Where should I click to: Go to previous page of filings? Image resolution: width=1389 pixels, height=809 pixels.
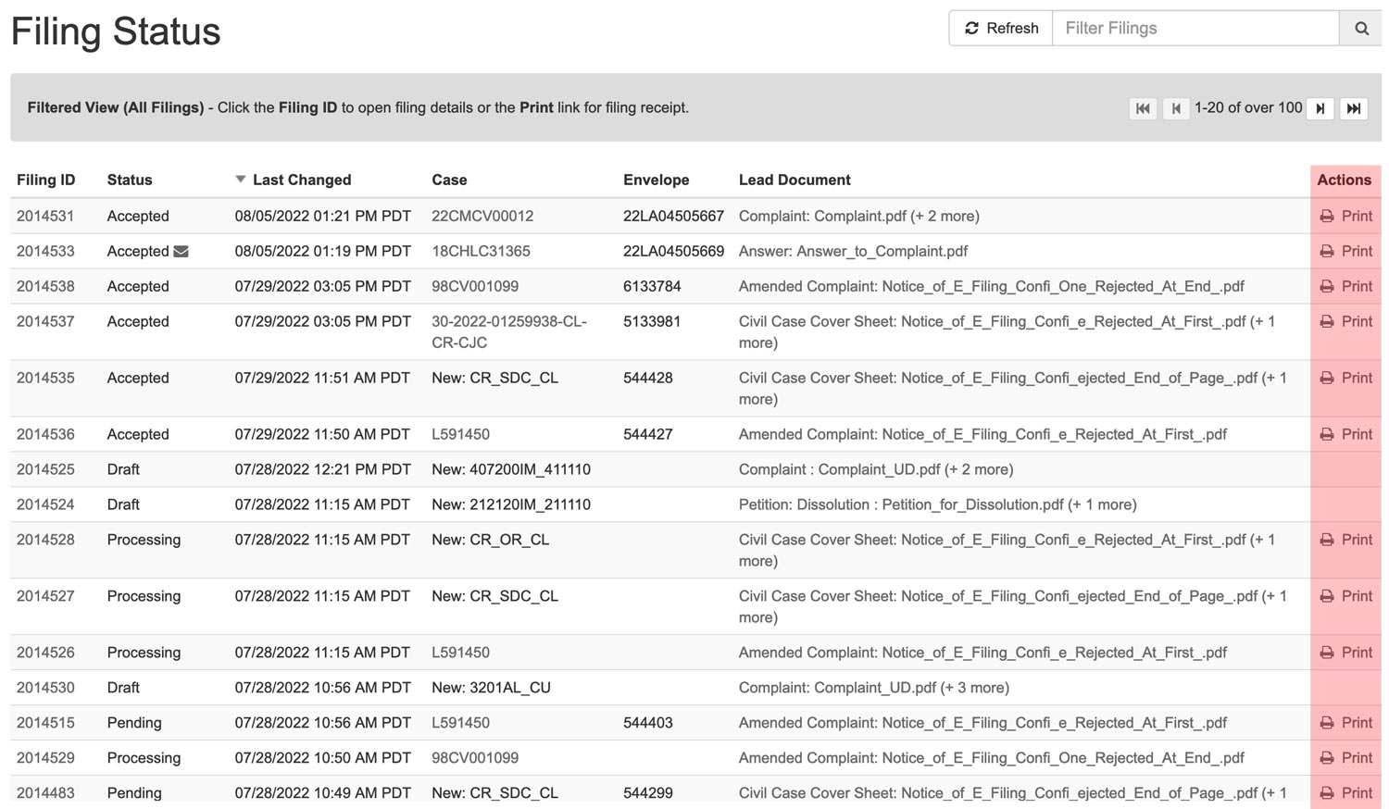1176,108
